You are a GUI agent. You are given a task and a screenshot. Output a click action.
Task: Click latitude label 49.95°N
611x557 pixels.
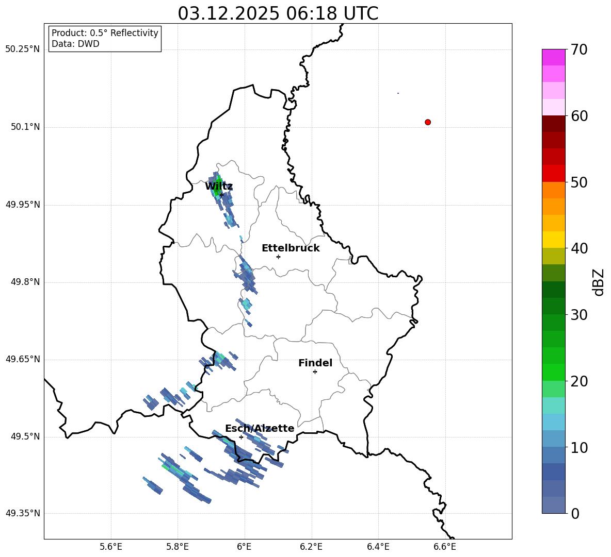(23, 205)
